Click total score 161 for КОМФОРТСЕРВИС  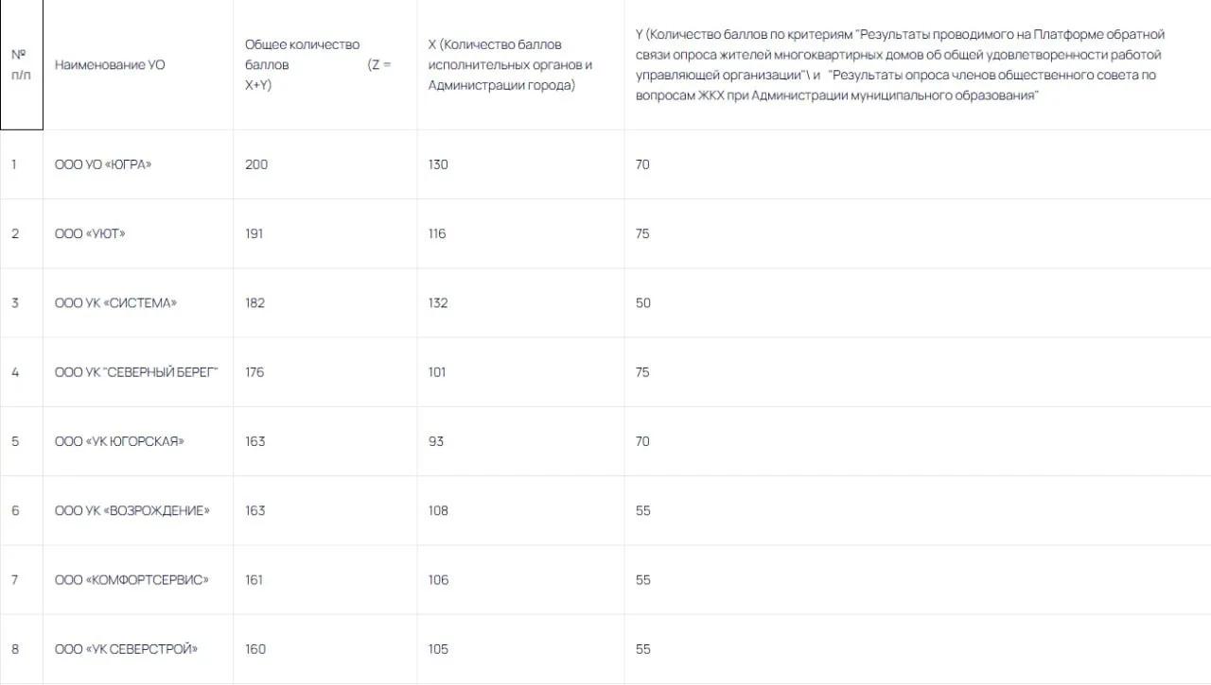coord(254,579)
